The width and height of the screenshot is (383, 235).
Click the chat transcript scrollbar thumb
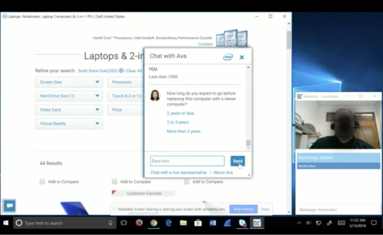click(248, 143)
